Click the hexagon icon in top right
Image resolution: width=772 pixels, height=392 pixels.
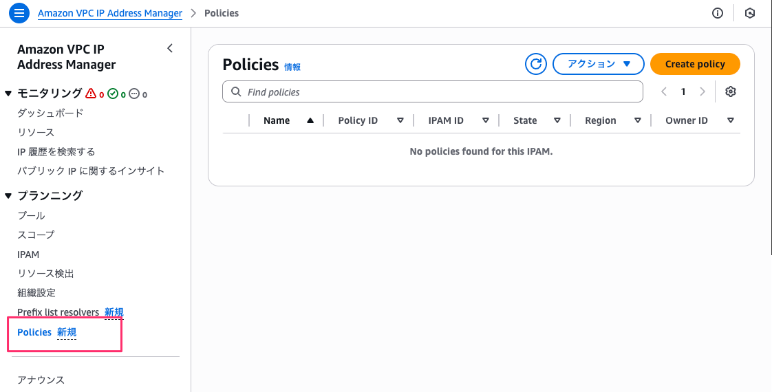point(750,13)
